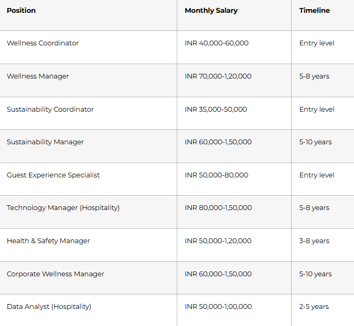Select the Wellness Coordinator position cell

[43, 43]
